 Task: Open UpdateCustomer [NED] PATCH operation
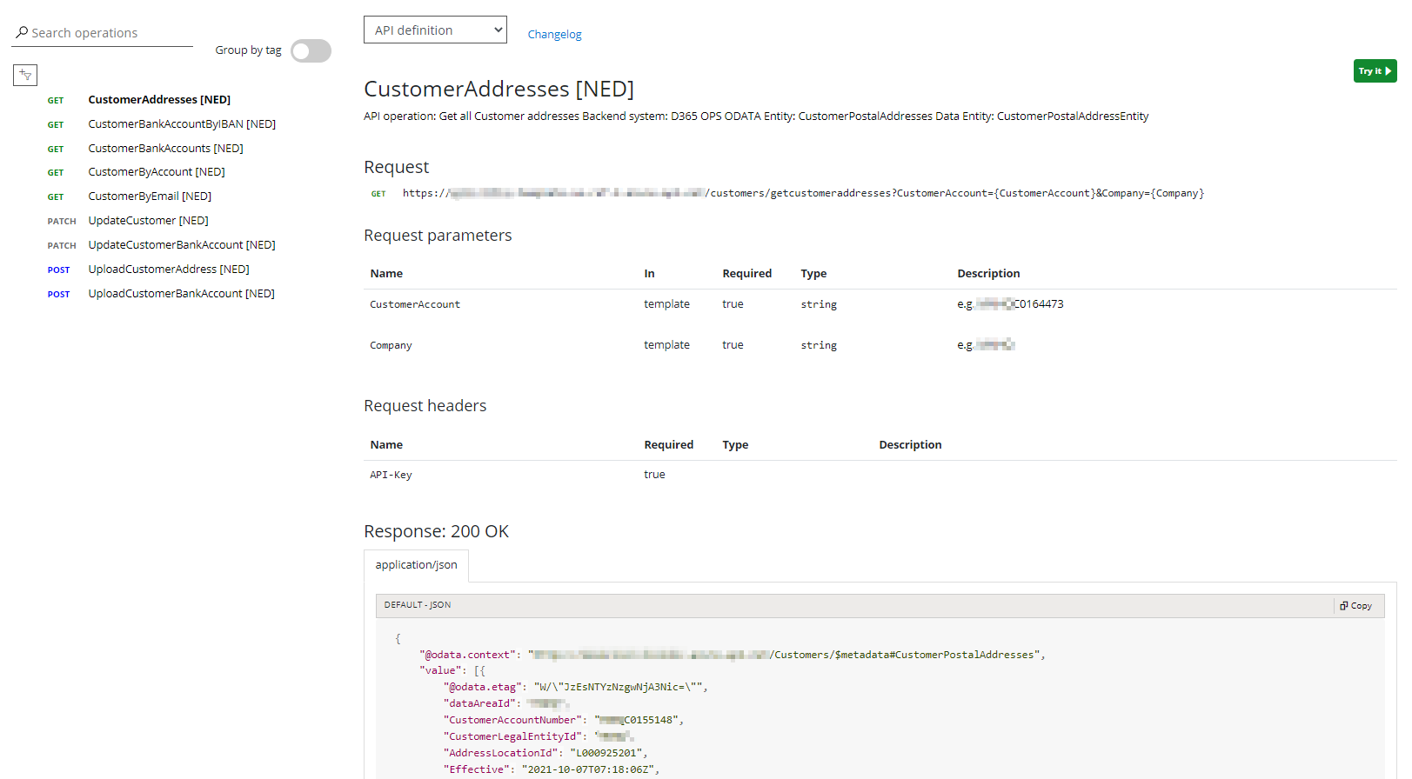[x=148, y=221]
